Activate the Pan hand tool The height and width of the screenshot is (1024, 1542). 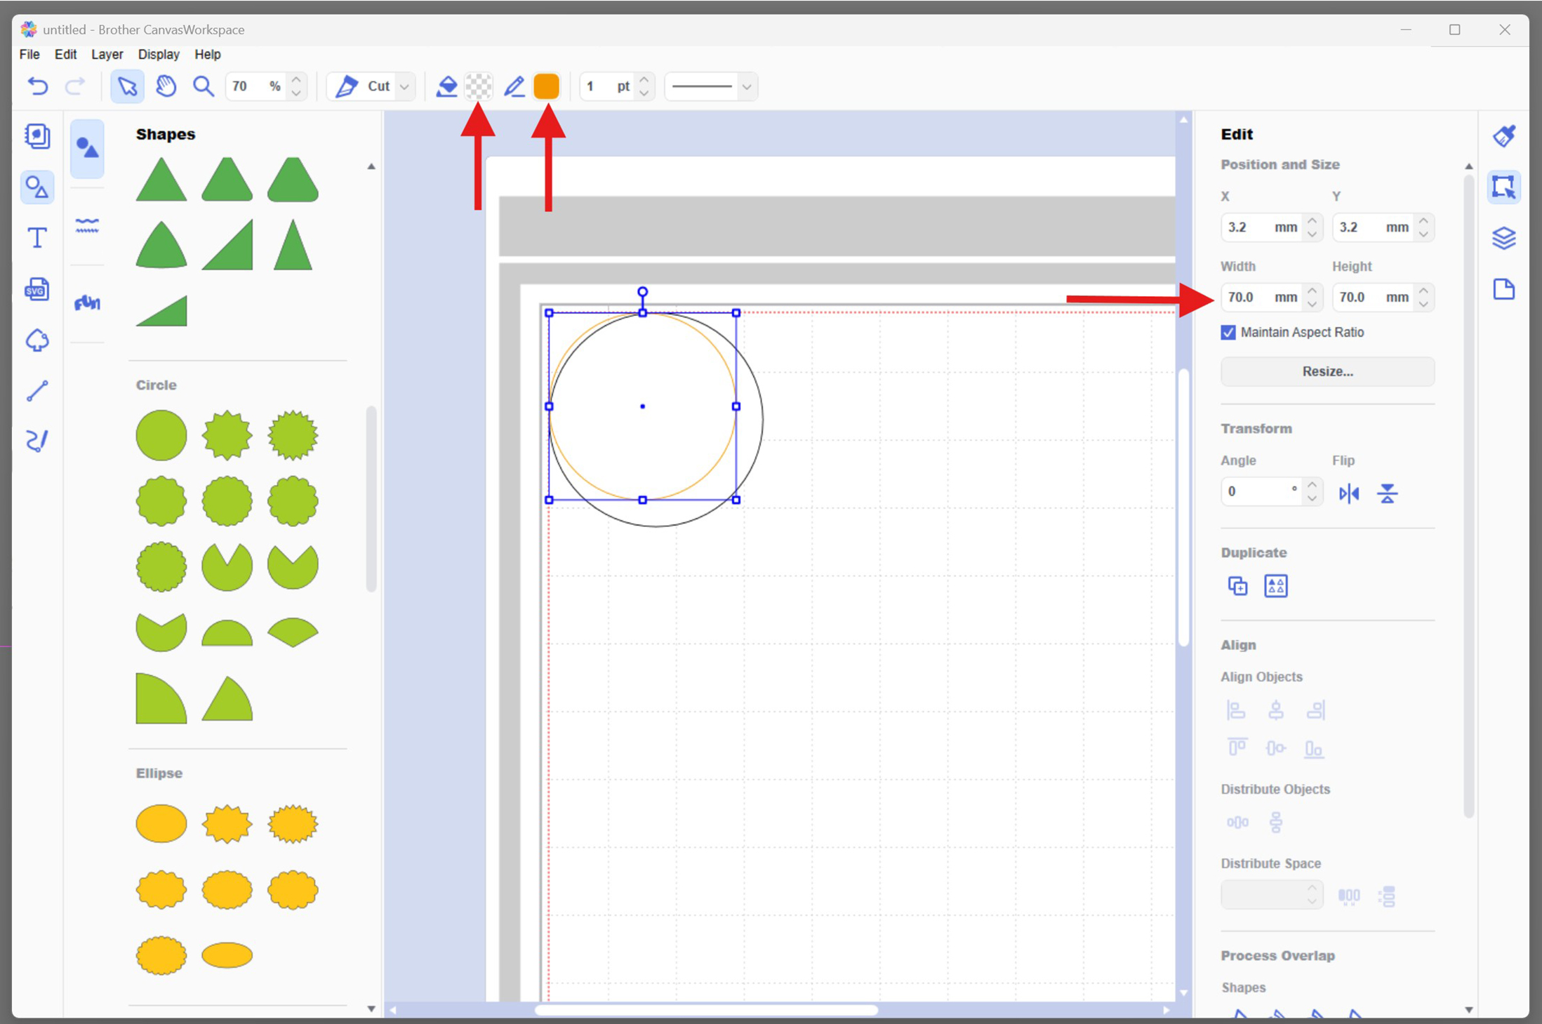pyautogui.click(x=166, y=86)
